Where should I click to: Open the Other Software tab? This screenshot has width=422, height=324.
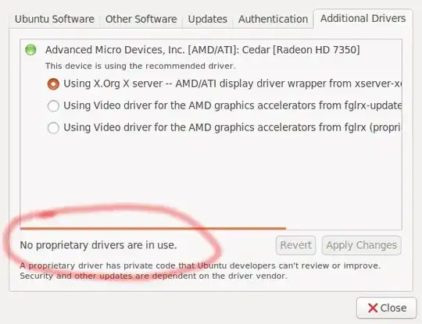[141, 19]
